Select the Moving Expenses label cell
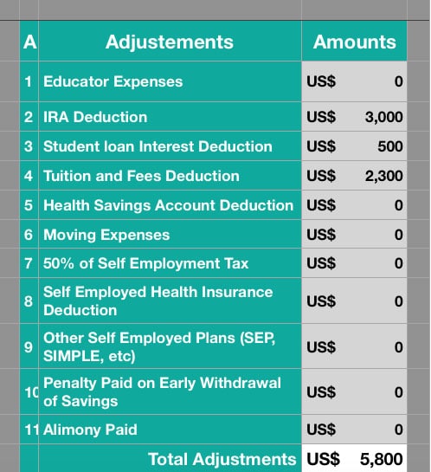 (170, 234)
